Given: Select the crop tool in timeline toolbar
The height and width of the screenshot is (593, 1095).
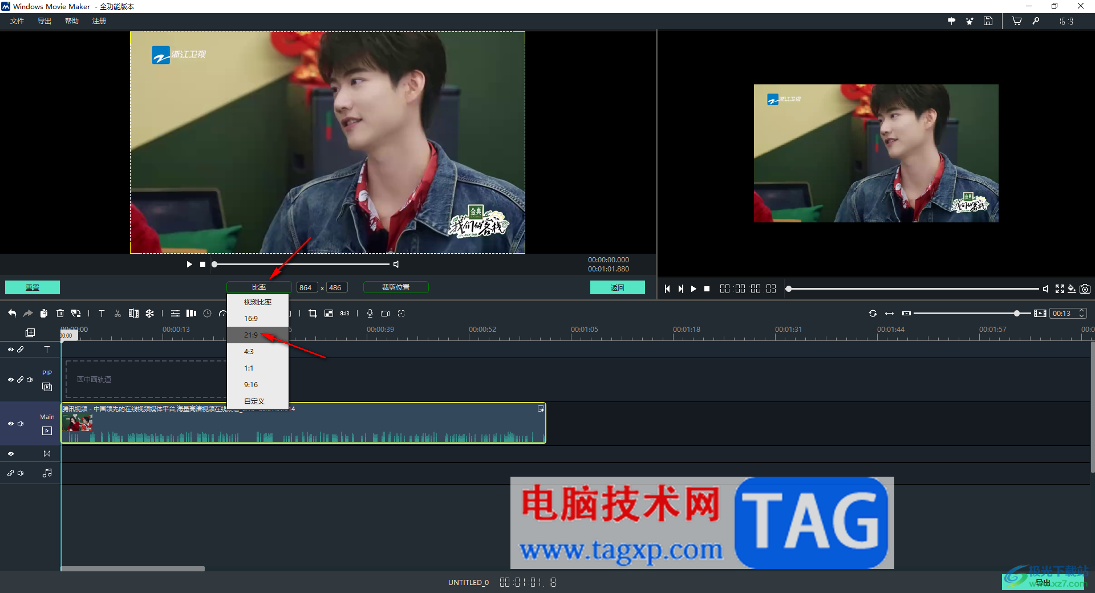Looking at the screenshot, I should click(x=313, y=313).
